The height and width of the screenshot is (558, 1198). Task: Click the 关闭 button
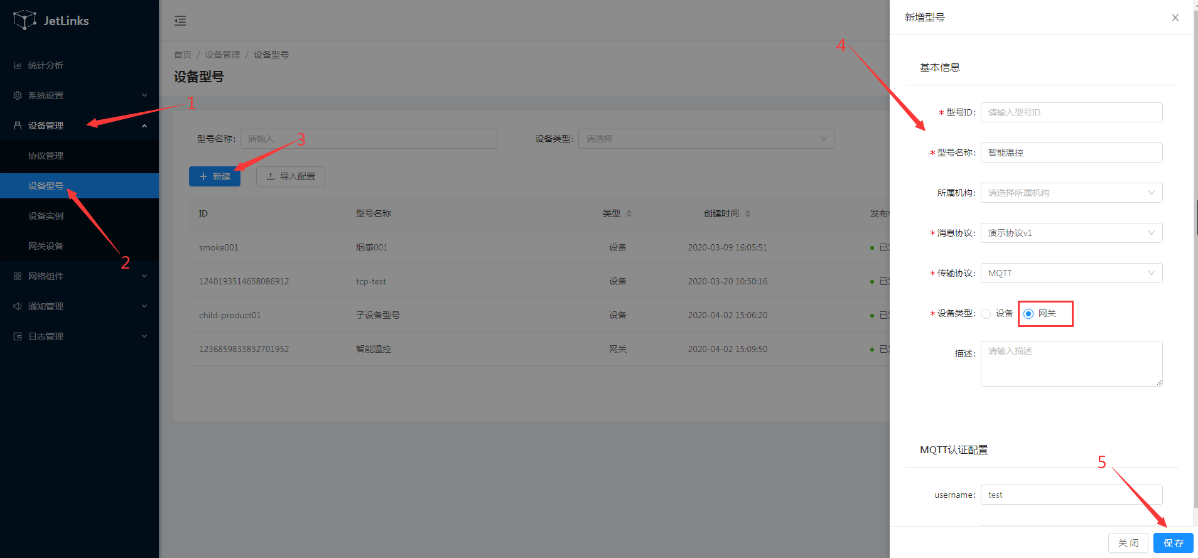pyautogui.click(x=1128, y=543)
